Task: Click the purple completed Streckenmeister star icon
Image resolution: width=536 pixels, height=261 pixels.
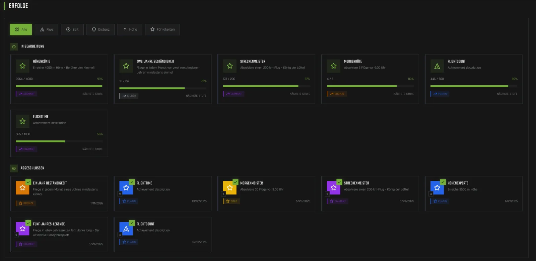Action: pos(334,187)
